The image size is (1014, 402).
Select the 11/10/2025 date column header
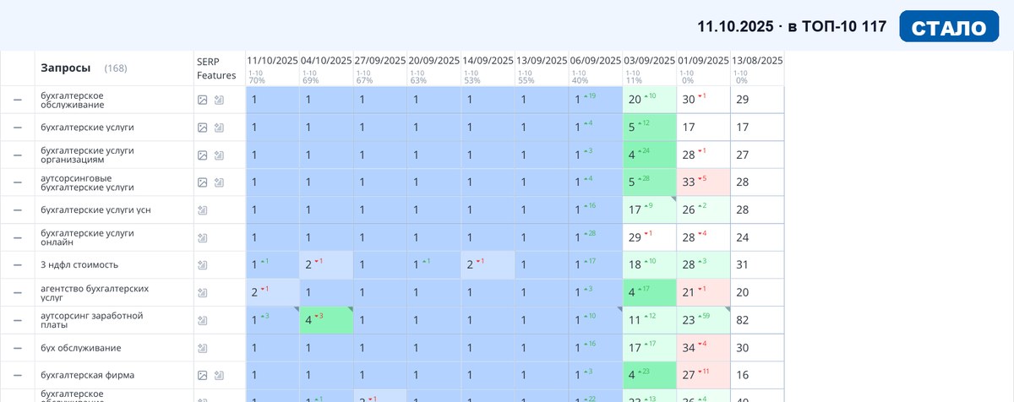pos(272,61)
